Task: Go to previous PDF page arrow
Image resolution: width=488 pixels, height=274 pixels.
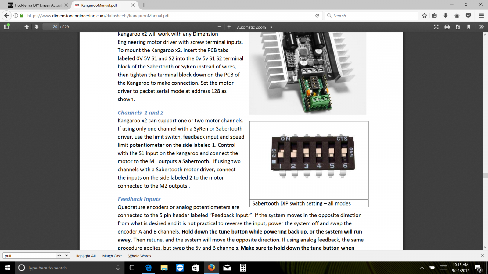Action: pos(27,27)
